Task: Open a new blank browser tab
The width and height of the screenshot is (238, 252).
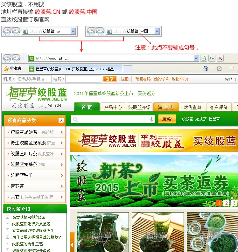Action: tap(128, 69)
